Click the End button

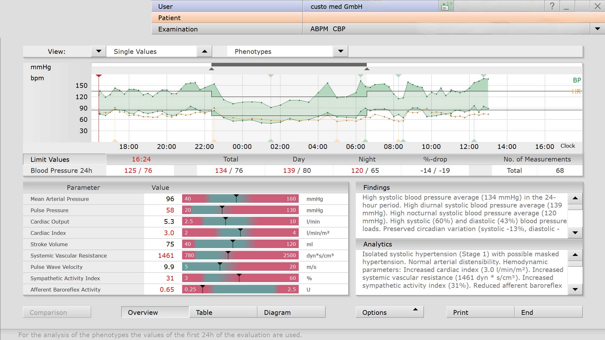click(x=548, y=312)
